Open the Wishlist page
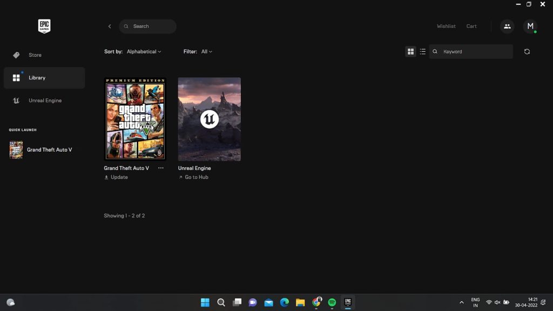This screenshot has width=553, height=311. click(x=446, y=26)
